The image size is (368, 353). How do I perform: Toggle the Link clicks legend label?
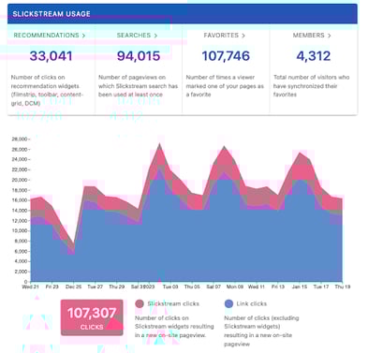(252, 303)
